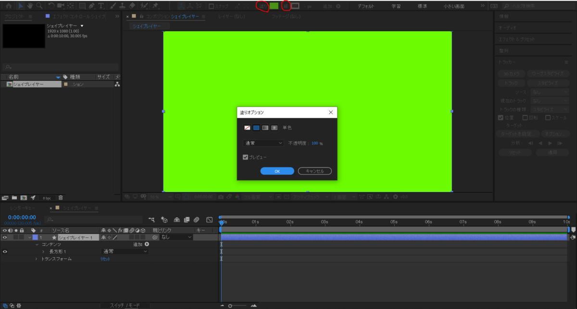Collapse the コンテンツ group

pos(37,245)
